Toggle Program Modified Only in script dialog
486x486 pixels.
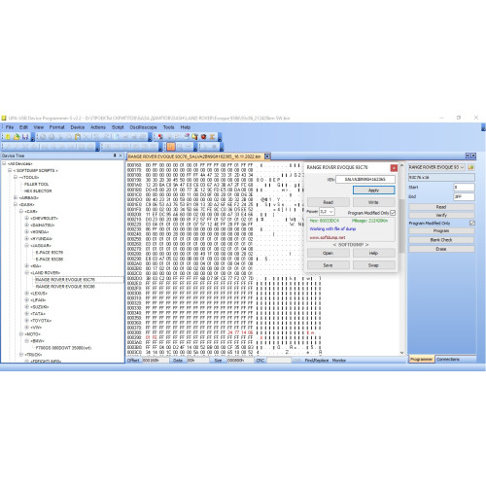click(393, 213)
